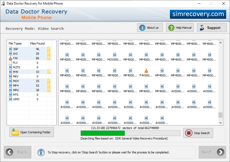Minimize the Data Doctor Recovery window
The height and width of the screenshot is (162, 230).
pyautogui.click(x=199, y=3)
